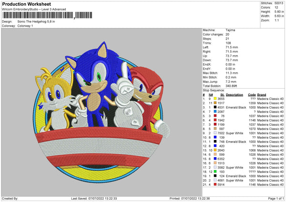The width and height of the screenshot is (286, 202).
Task: Click stitch count 4681 in stop 20
Action: pyautogui.click(x=221, y=180)
